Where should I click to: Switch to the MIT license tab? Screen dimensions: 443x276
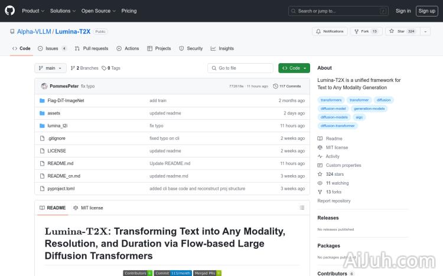click(88, 208)
